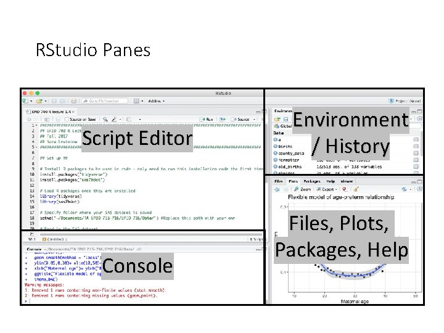Click the Zoom plot button
This screenshot has height=333, width=444.
302,189
